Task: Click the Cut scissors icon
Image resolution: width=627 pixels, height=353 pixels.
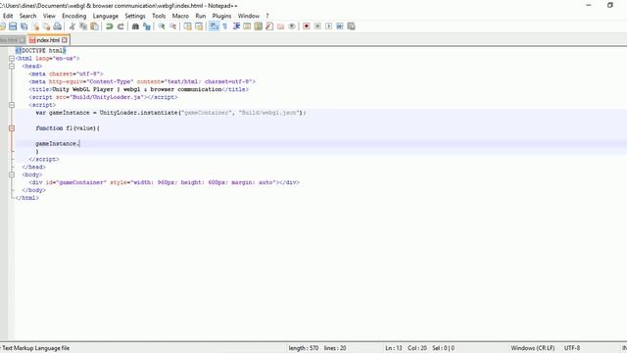Action: (72, 26)
